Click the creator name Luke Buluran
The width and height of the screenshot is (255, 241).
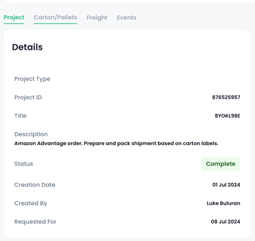[x=223, y=203]
